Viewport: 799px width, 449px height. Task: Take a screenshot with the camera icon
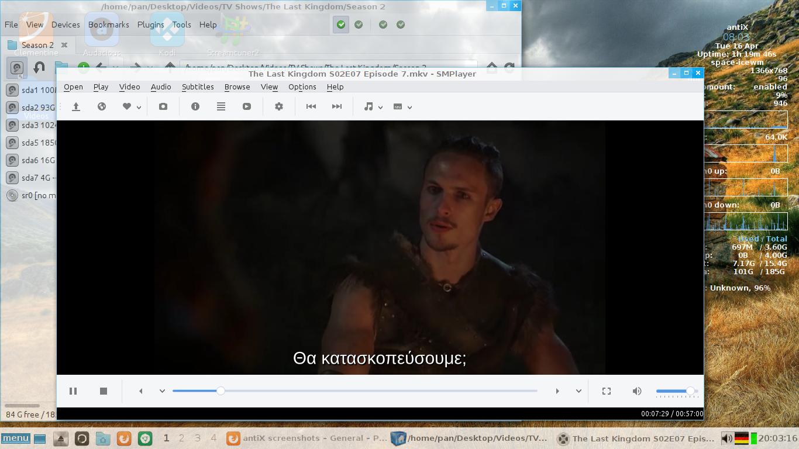(163, 106)
